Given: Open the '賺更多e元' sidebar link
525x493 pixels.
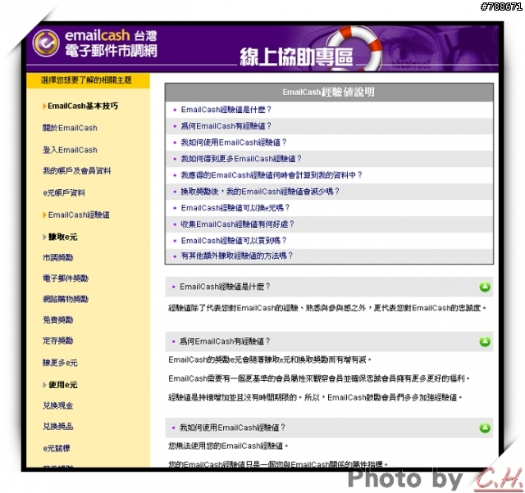Looking at the screenshot, I should [x=60, y=363].
